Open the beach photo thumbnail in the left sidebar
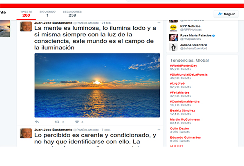 pos(5,29)
